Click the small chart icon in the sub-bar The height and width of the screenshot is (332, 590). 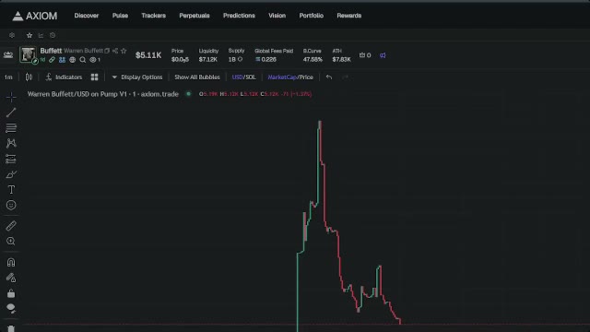[x=41, y=35]
